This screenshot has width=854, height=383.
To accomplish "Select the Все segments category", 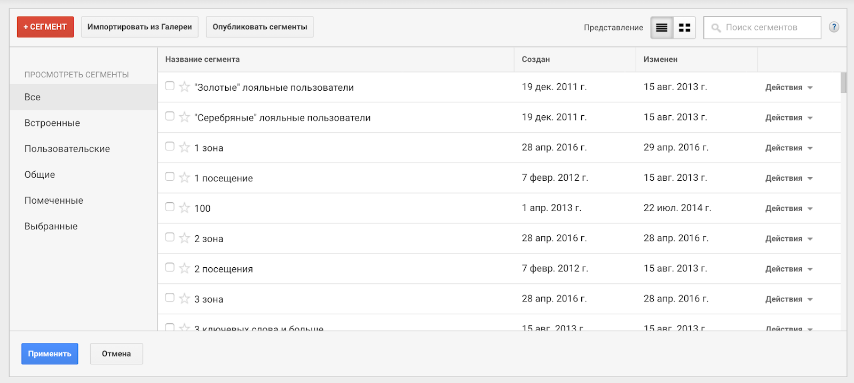I will tap(83, 97).
